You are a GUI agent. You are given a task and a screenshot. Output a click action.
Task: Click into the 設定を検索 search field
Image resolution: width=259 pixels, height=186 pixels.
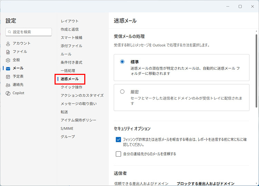coord(31,32)
